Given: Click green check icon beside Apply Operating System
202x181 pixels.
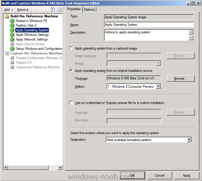Looking at the screenshot, I should 12,30.
